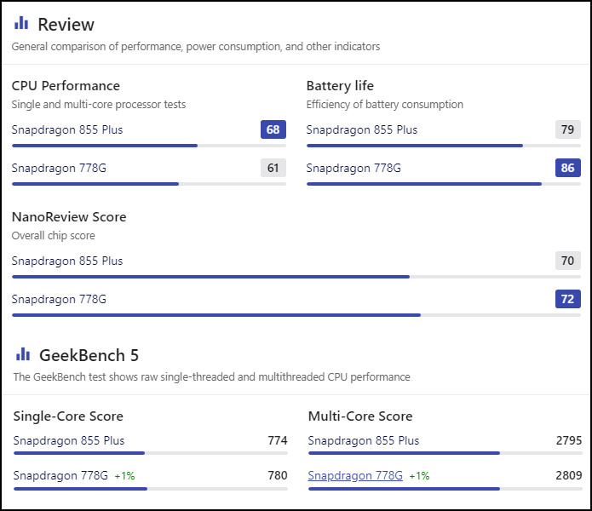Follow underlined Snapdragon 778G link in Multi-Core Score

coord(355,475)
